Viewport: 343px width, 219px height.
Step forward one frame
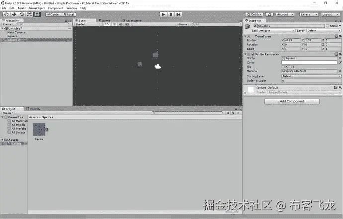pos(179,14)
